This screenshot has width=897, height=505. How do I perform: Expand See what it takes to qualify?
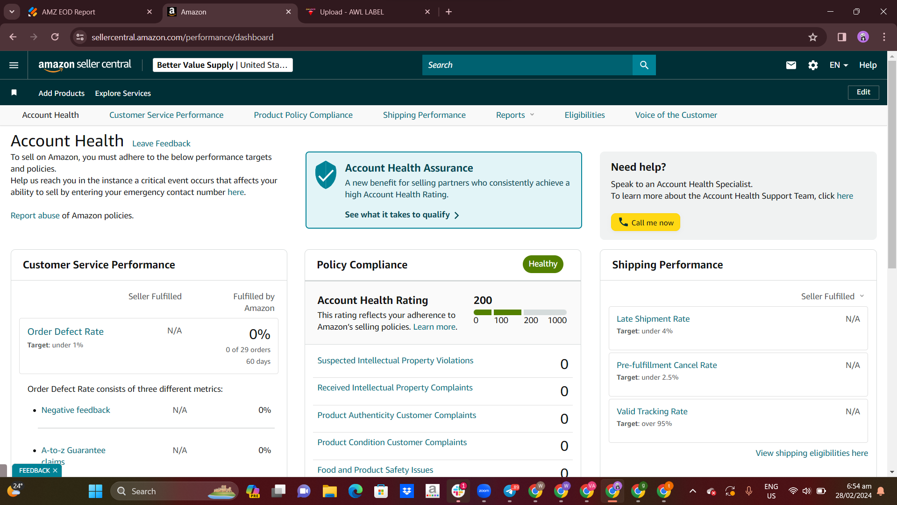click(x=402, y=215)
